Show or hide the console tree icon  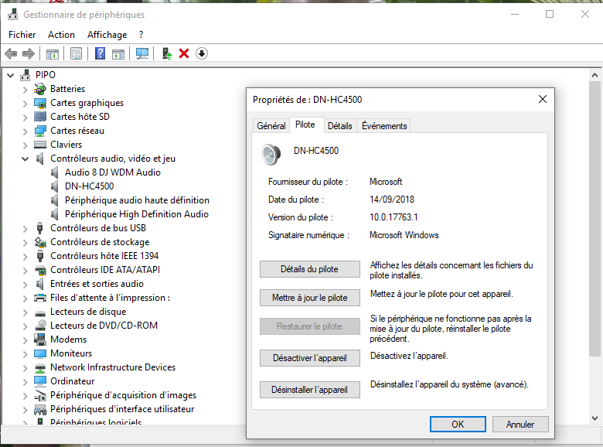(53, 53)
